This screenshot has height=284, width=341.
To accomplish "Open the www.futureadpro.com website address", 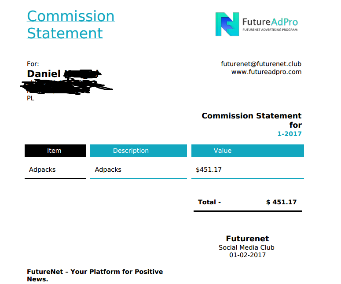I will (x=266, y=72).
